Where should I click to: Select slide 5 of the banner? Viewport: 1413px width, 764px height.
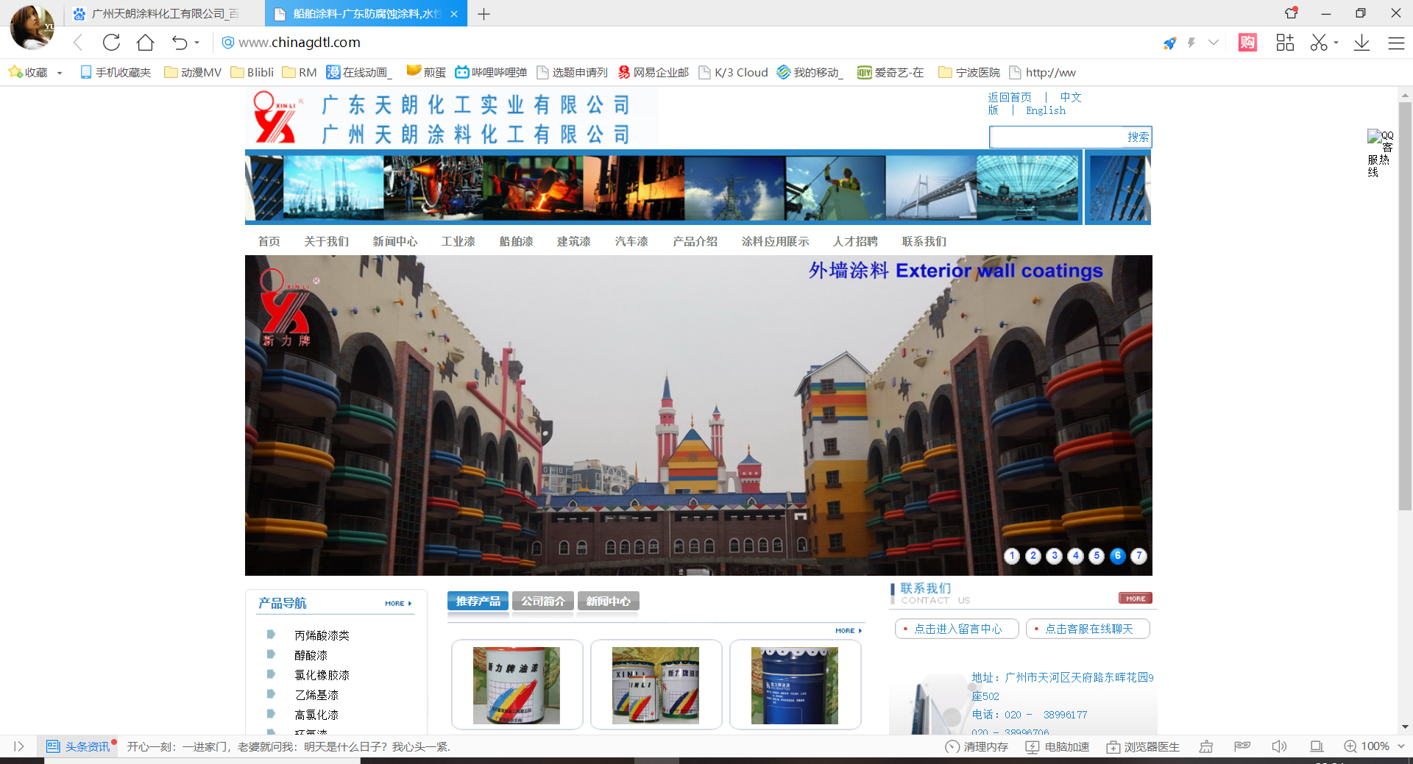pyautogui.click(x=1097, y=556)
